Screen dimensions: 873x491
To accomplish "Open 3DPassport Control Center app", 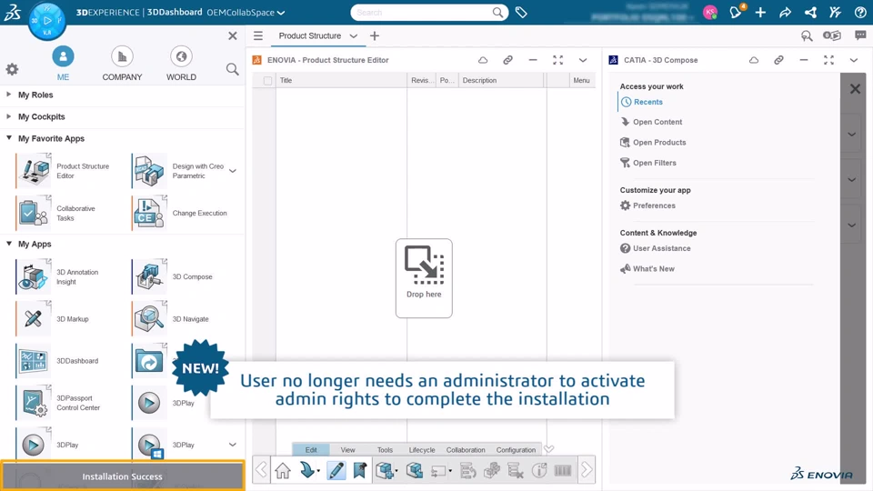I will [x=35, y=403].
